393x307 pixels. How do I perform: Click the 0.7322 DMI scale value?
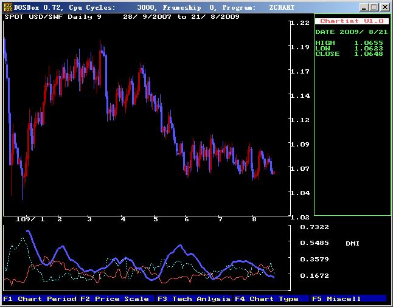click(315, 227)
